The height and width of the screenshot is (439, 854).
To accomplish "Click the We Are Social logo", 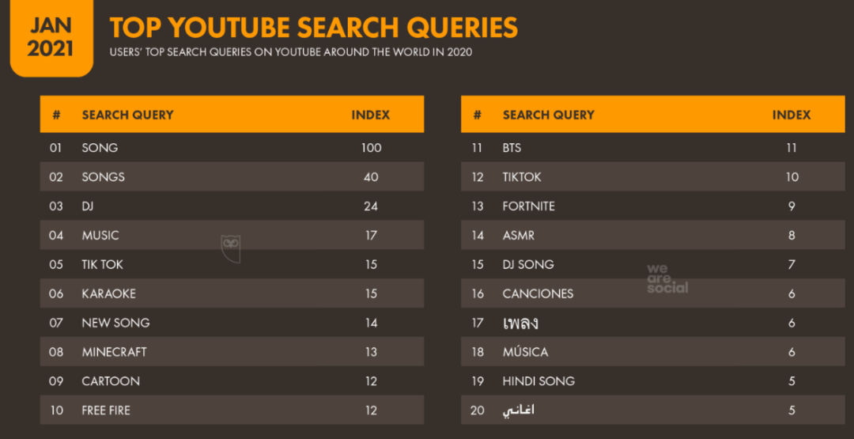I will pyautogui.click(x=667, y=278).
